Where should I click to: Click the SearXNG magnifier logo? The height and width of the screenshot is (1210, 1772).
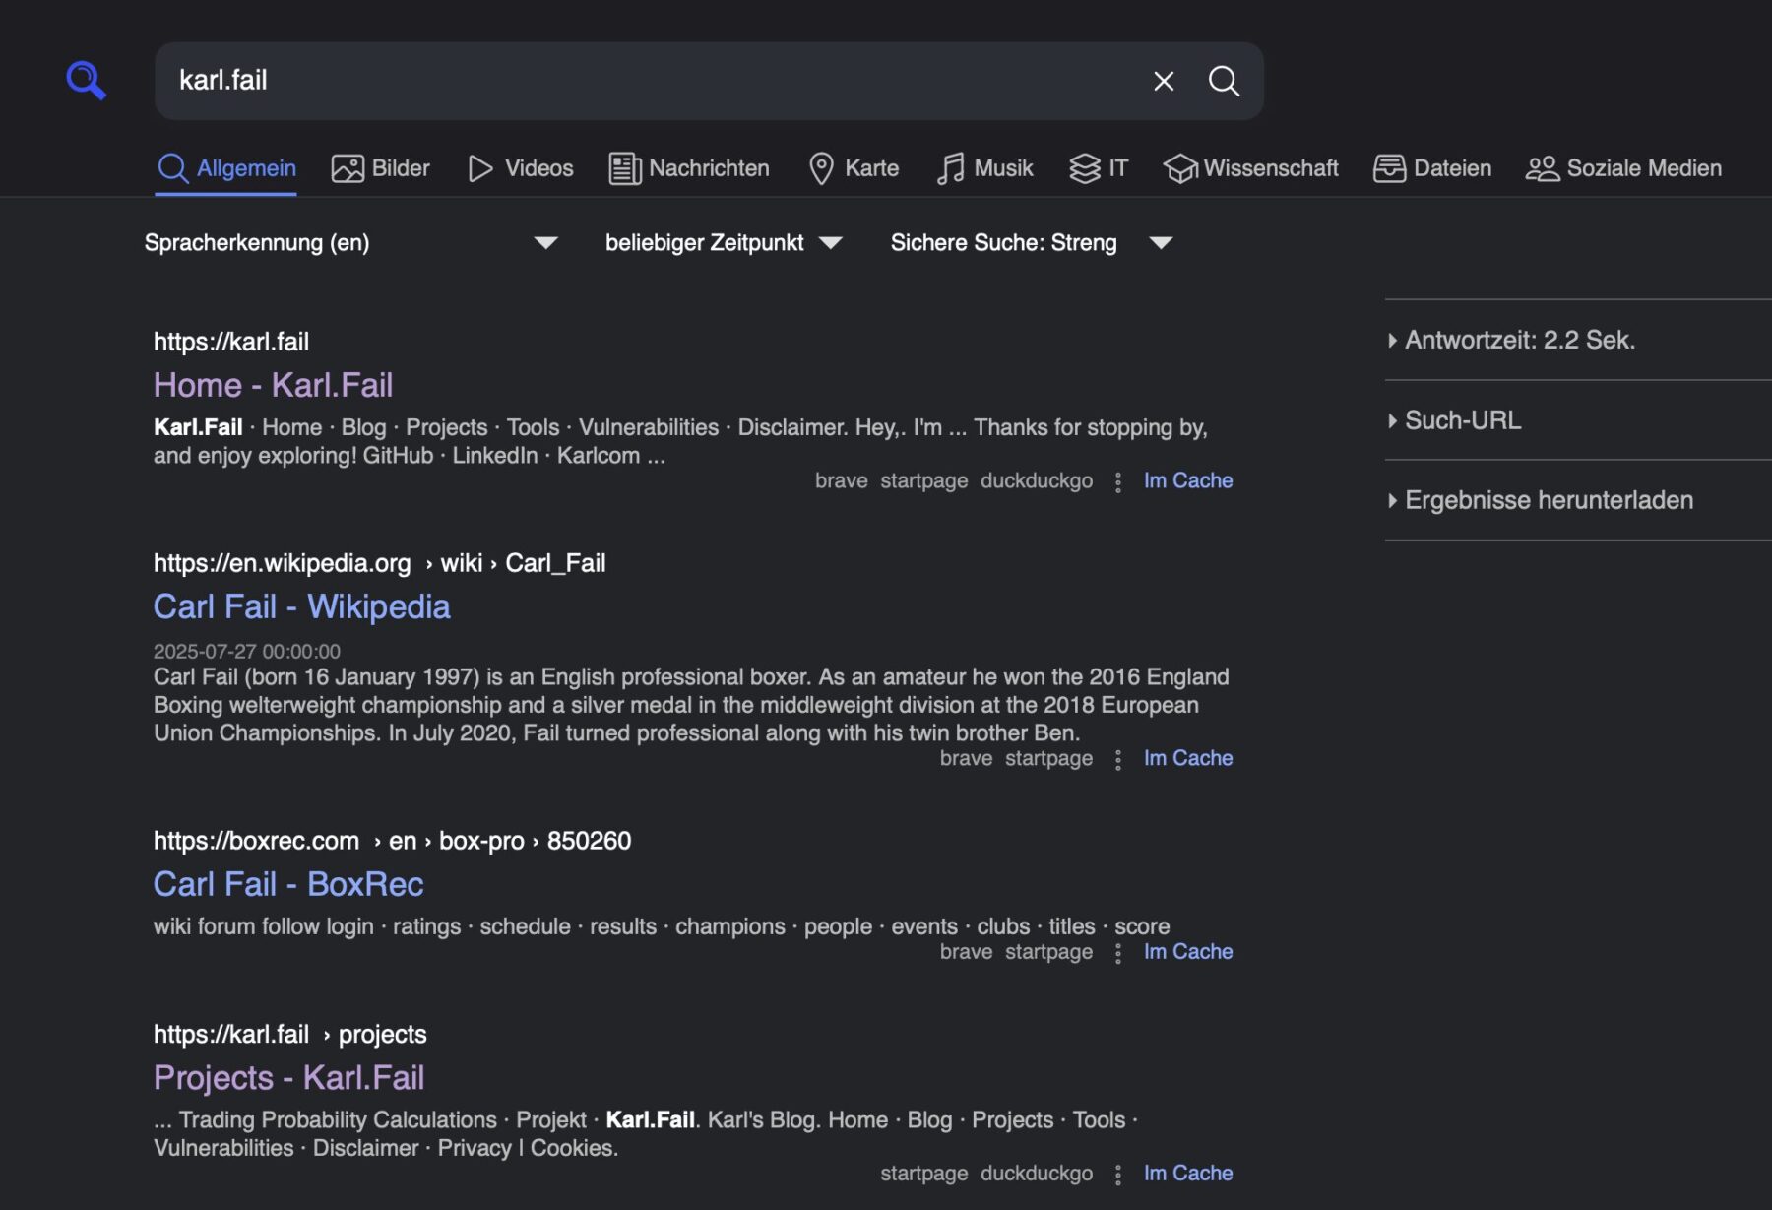coord(86,80)
